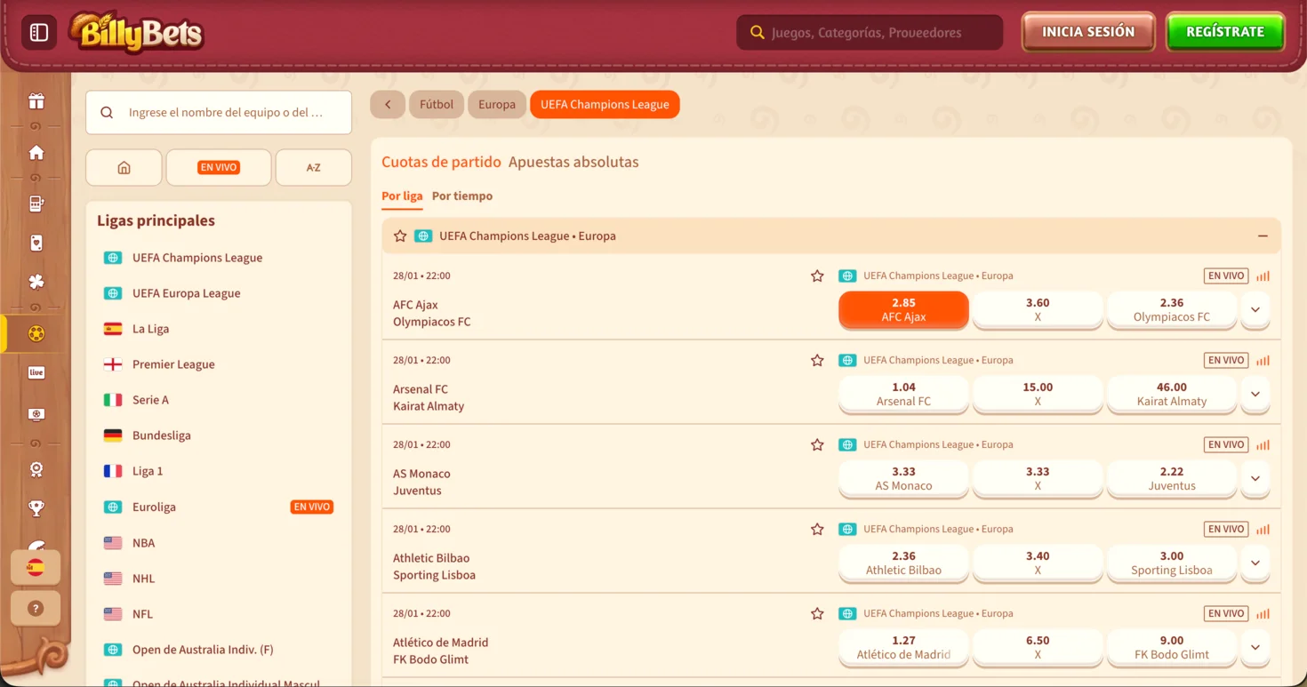
Task: Click the A-Z filter button
Action: click(x=314, y=167)
